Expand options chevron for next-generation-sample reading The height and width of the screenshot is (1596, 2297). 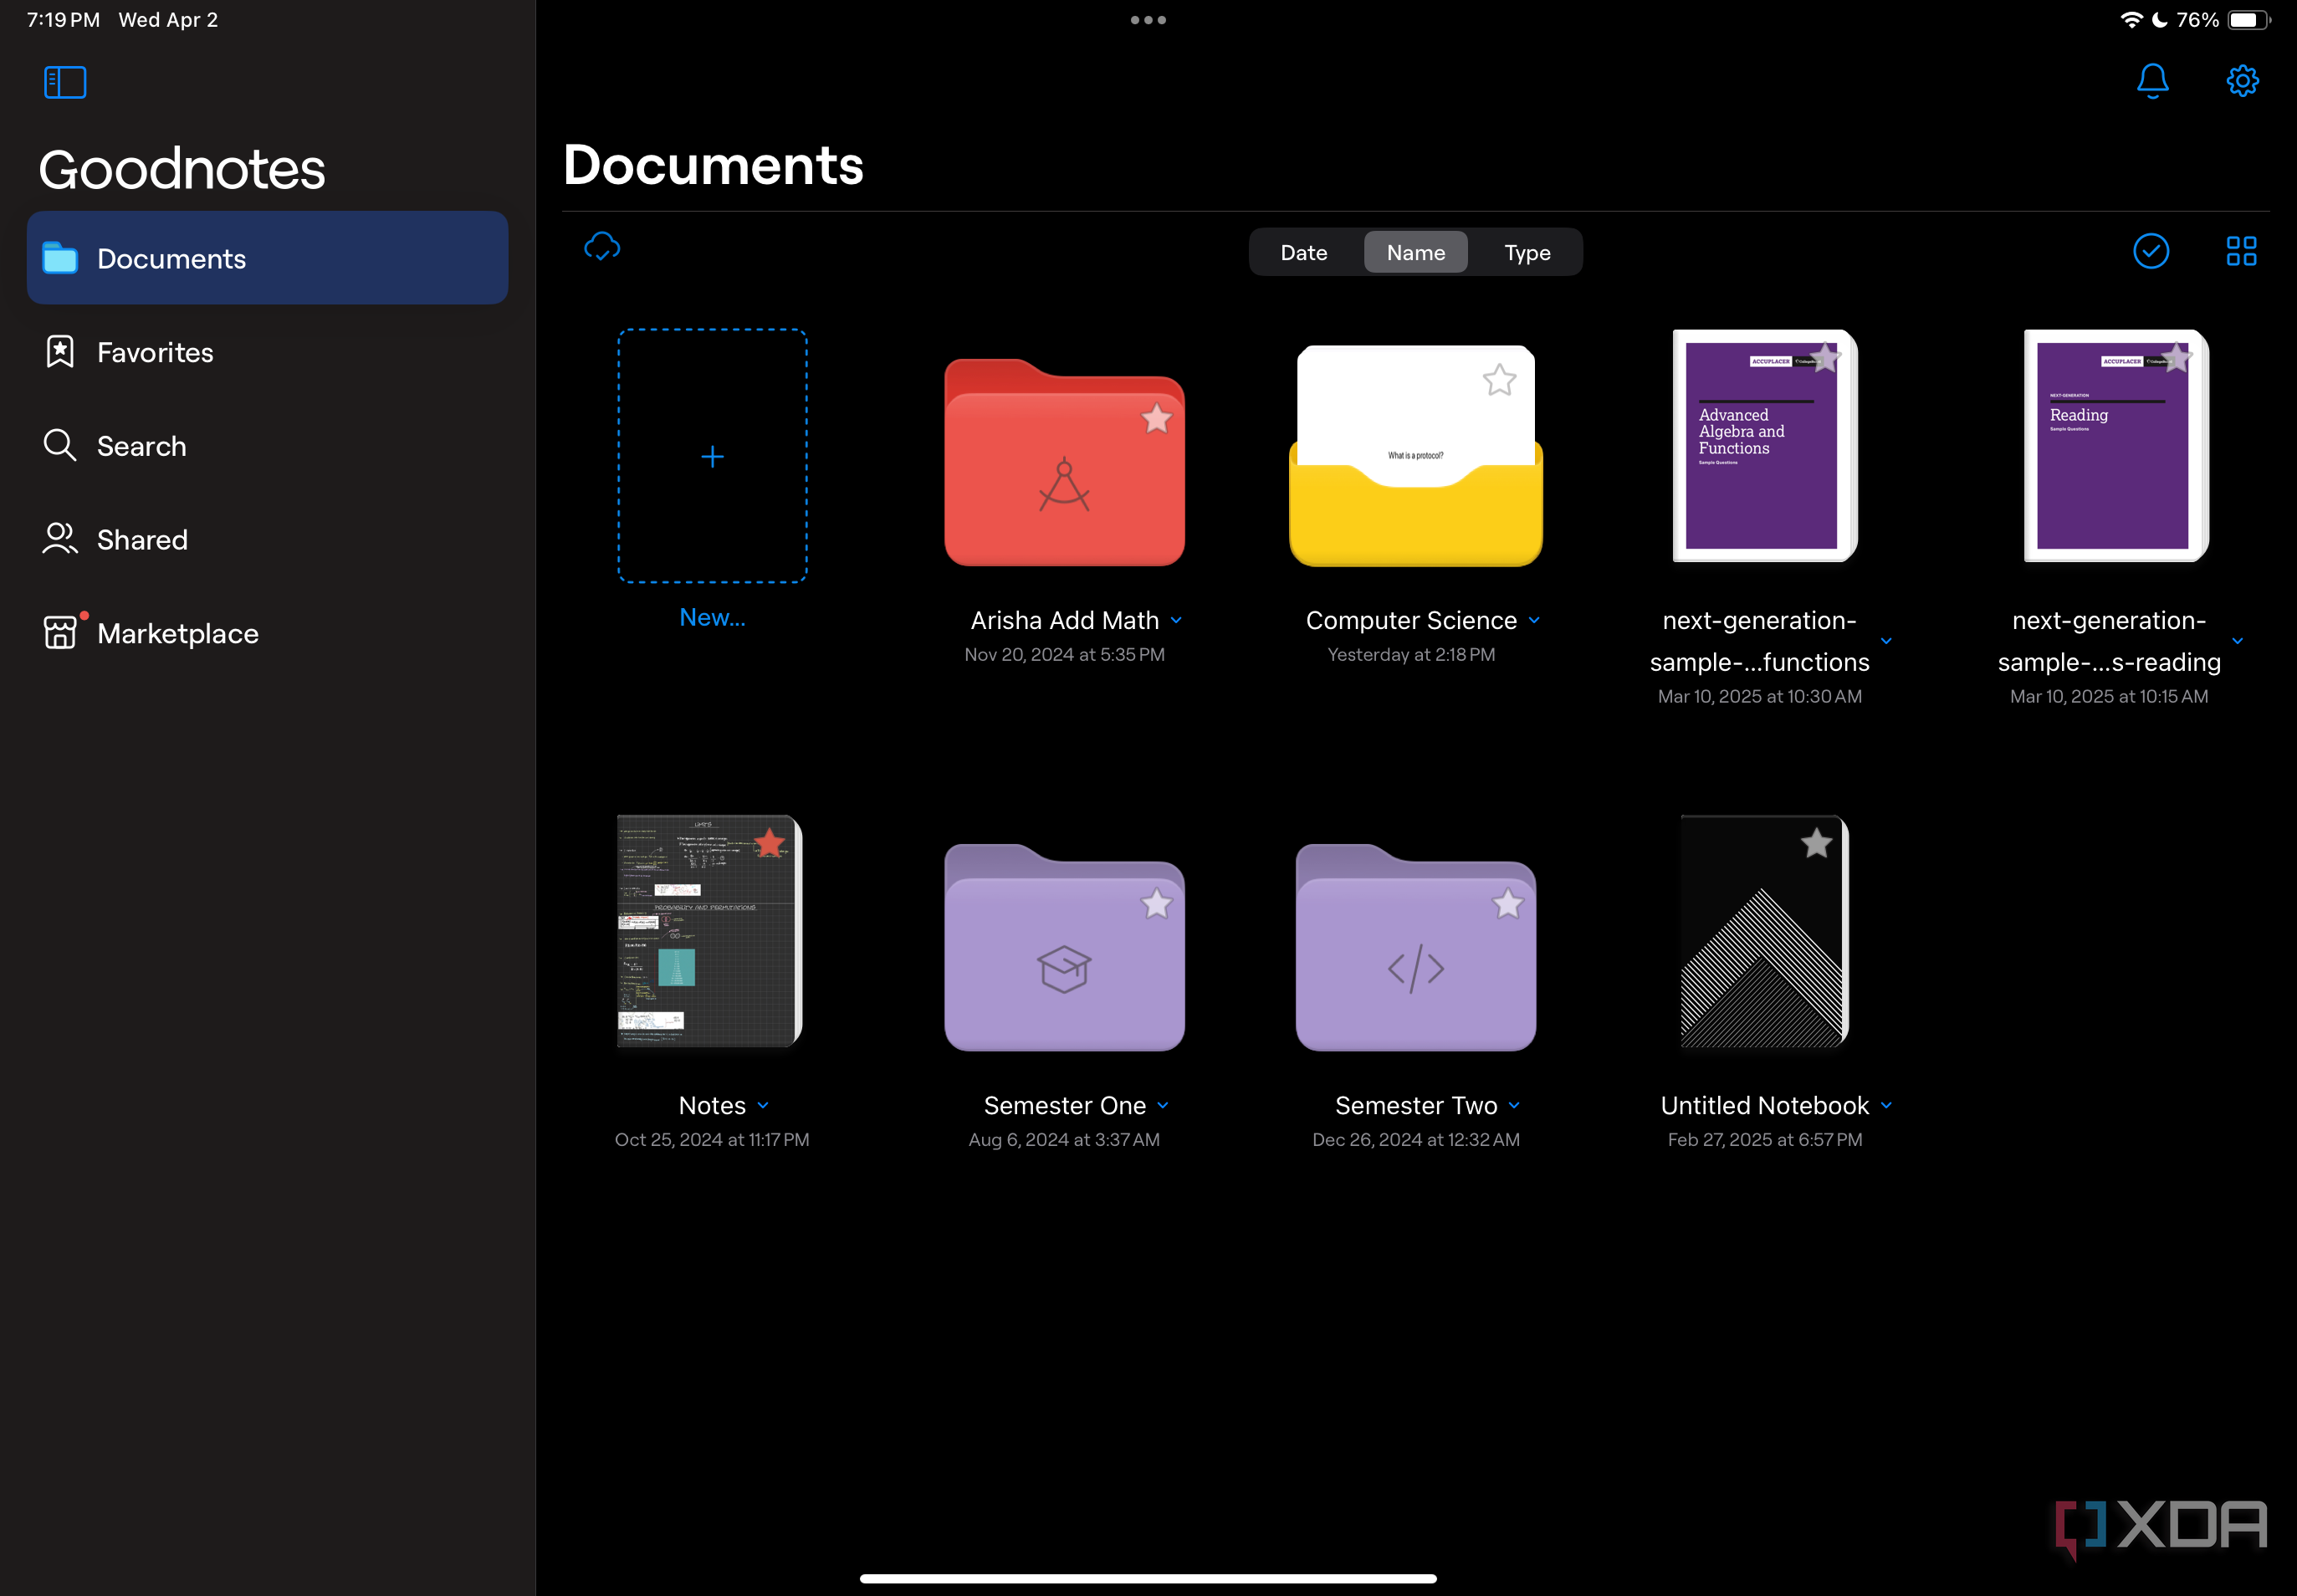pyautogui.click(x=2237, y=642)
